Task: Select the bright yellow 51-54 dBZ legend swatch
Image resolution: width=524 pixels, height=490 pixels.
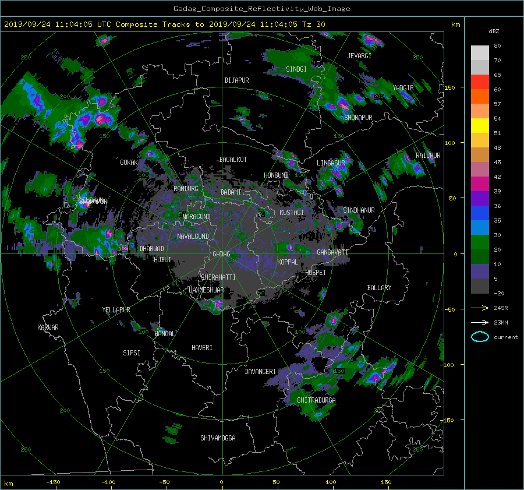Action: pos(480,126)
